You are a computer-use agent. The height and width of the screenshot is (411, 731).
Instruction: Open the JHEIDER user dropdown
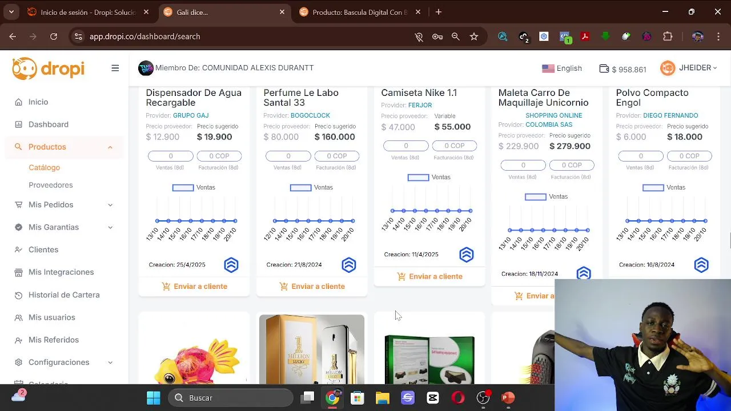698,68
